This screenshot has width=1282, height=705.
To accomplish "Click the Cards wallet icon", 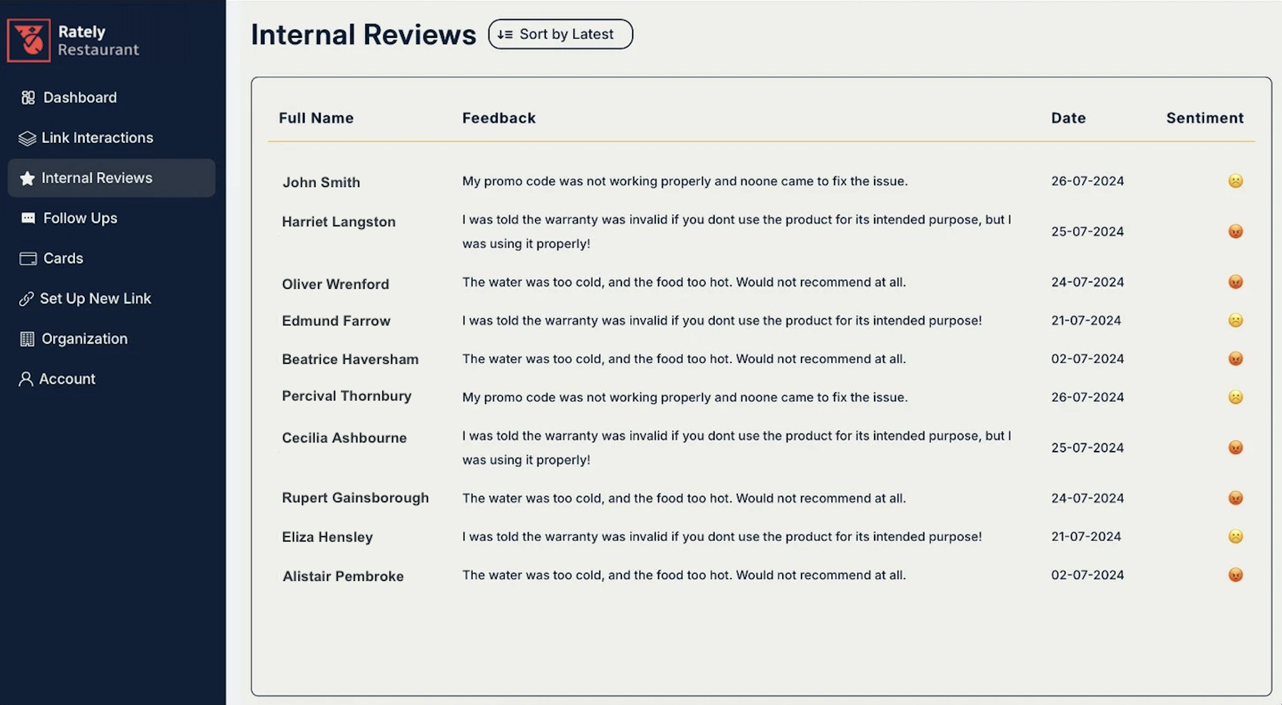I will click(28, 258).
